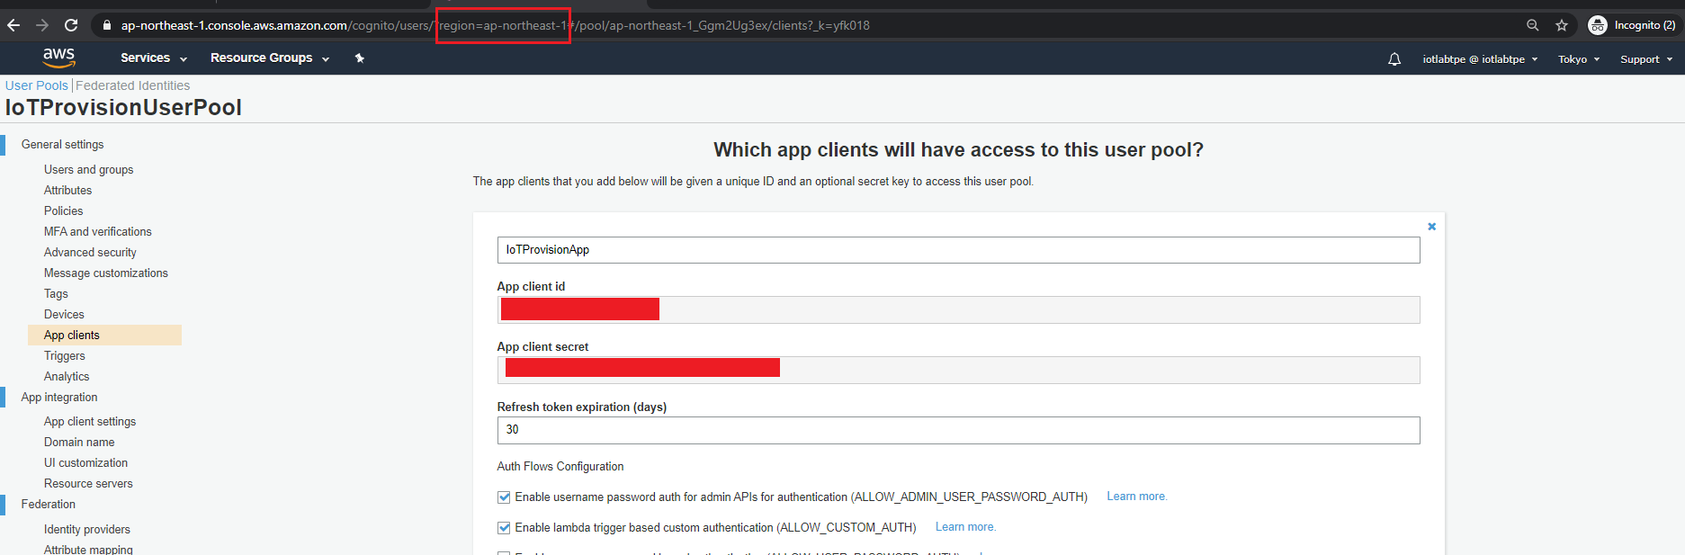Toggle the ALLOW_CUSTOM_AUTH checkbox
1685x555 pixels.
coord(504,528)
